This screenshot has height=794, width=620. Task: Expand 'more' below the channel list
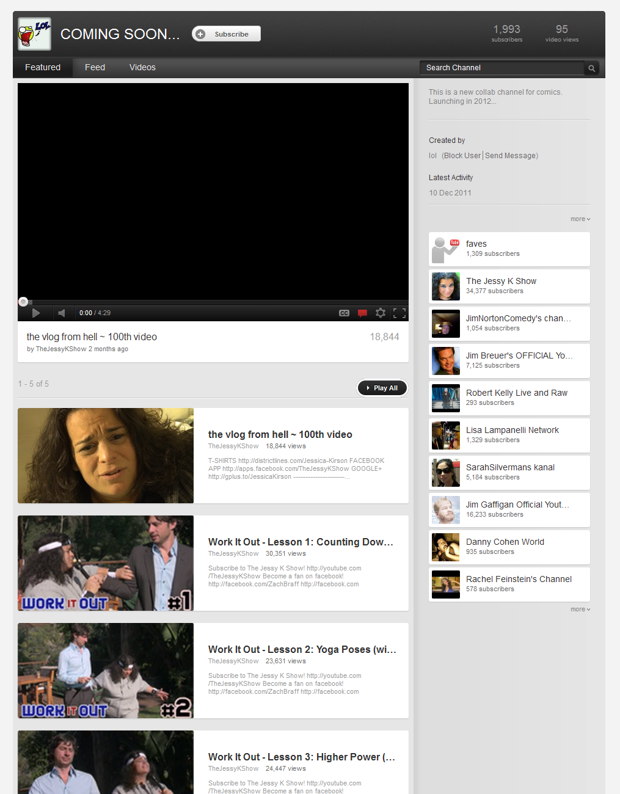pyautogui.click(x=580, y=610)
